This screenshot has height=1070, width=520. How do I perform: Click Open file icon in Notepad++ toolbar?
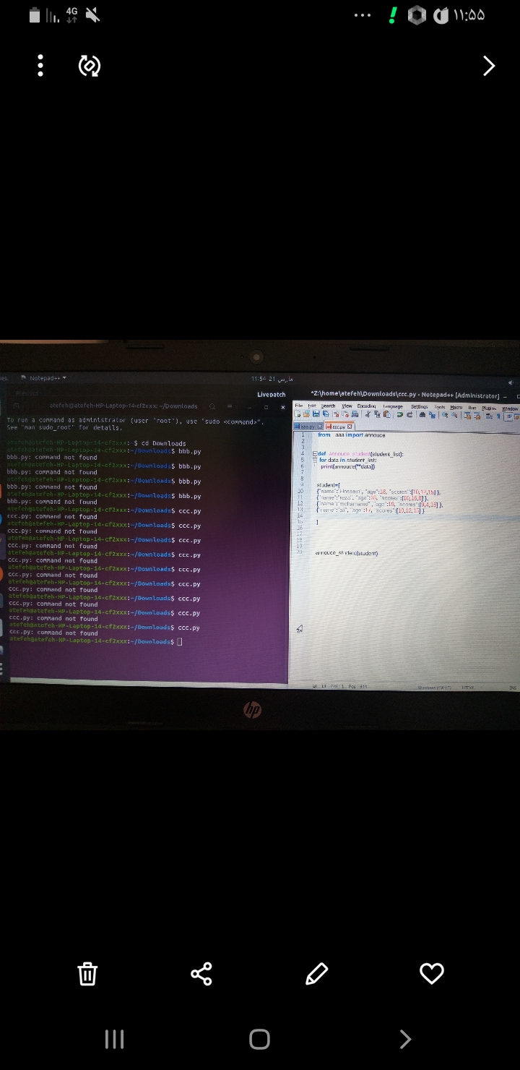(x=306, y=414)
